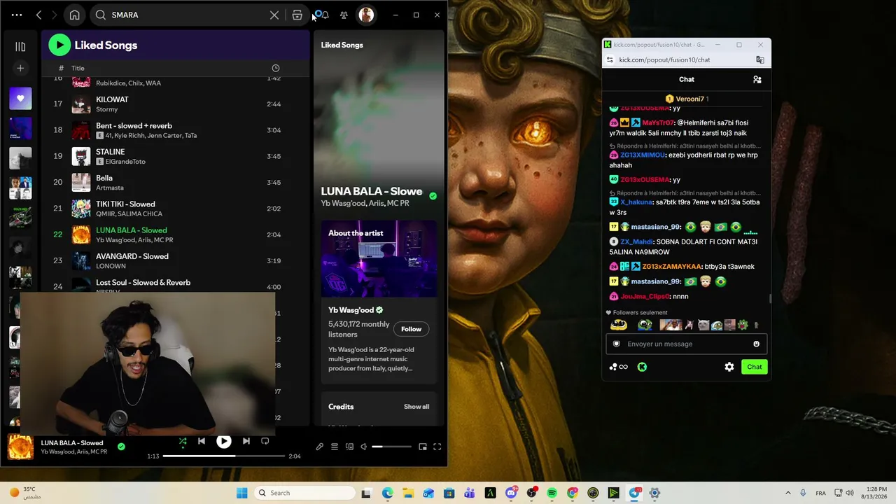Screen dimensions: 896x504
Task: Play Liked Songs with green play button
Action: (x=59, y=45)
